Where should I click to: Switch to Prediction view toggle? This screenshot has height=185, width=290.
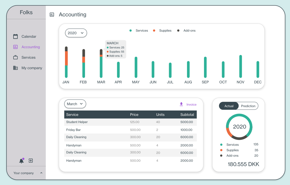point(248,106)
